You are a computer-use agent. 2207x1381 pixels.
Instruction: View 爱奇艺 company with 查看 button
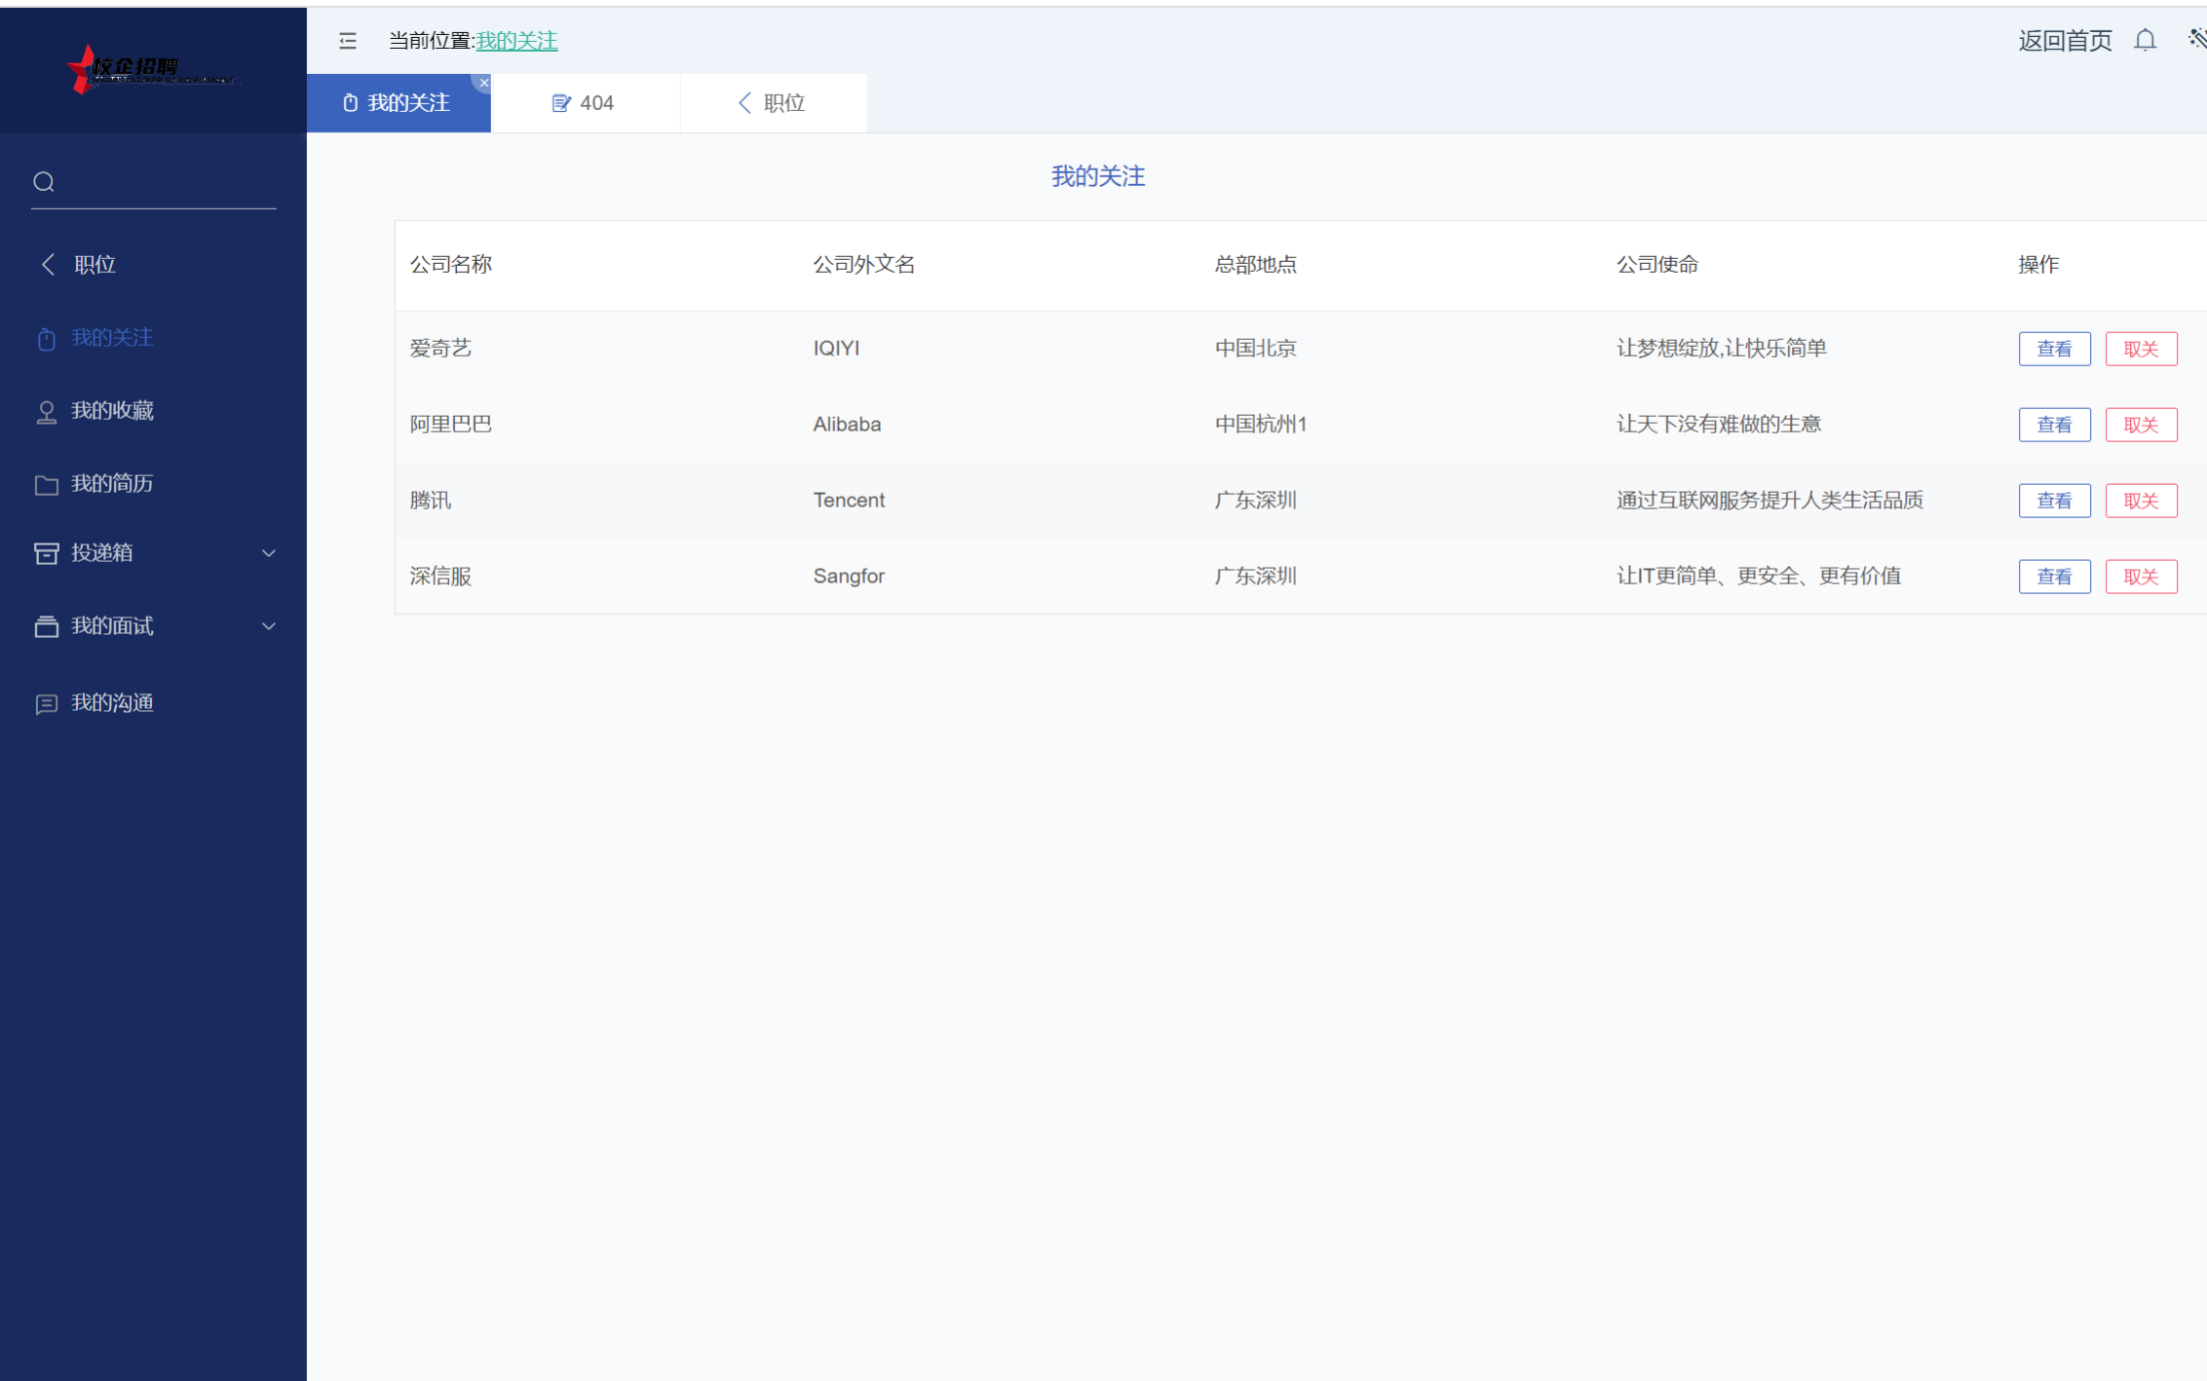tap(2054, 349)
